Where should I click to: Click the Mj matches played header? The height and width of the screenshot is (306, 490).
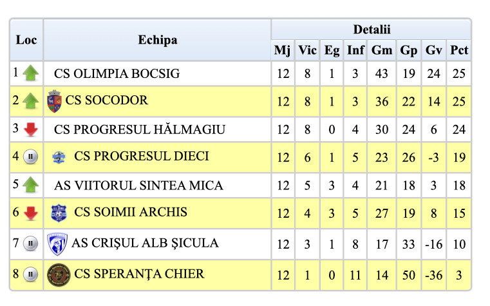point(283,50)
